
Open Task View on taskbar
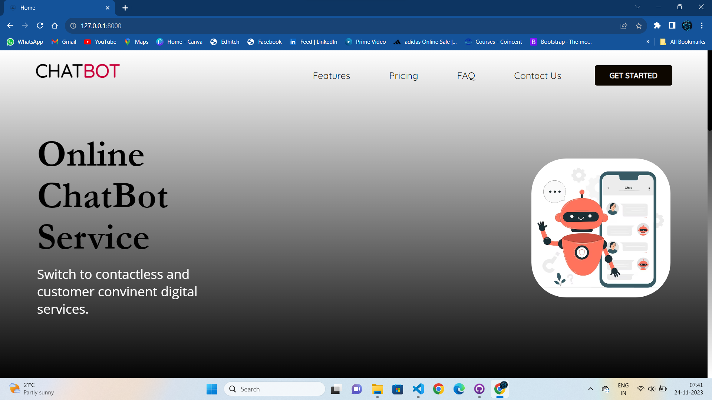point(336,389)
